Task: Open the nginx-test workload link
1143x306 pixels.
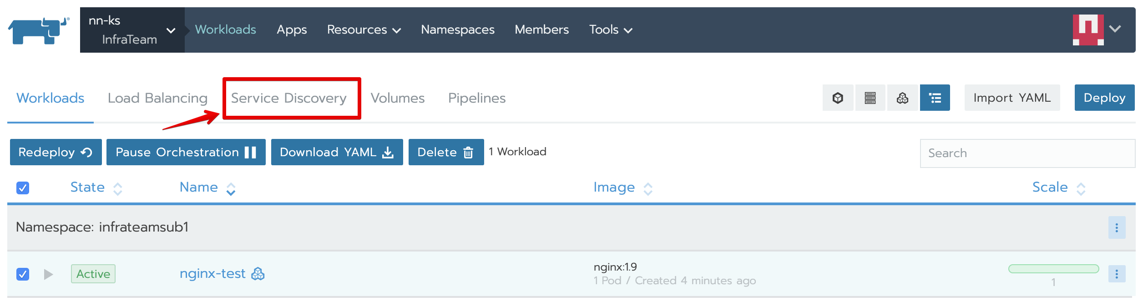Action: tap(212, 274)
